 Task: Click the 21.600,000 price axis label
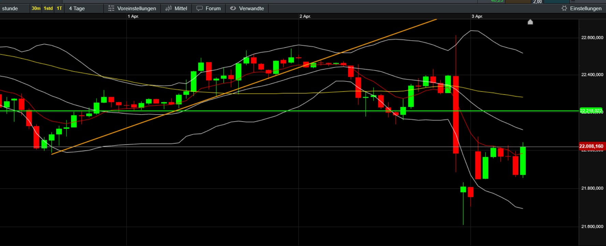[592, 227]
